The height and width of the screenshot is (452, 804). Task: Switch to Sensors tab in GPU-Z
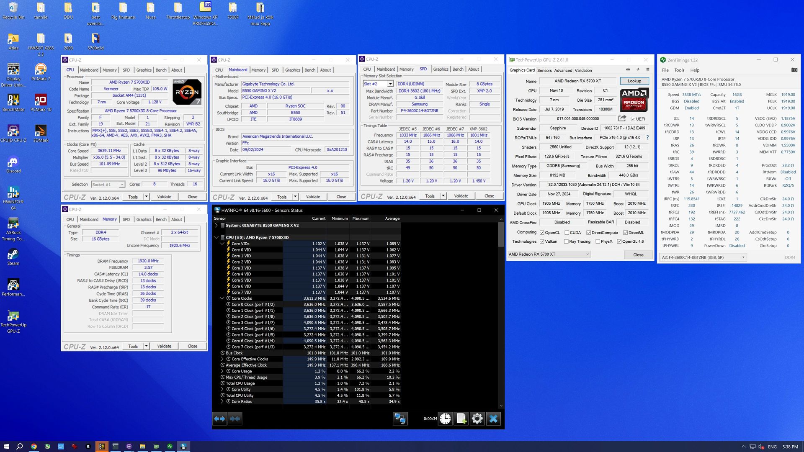544,70
